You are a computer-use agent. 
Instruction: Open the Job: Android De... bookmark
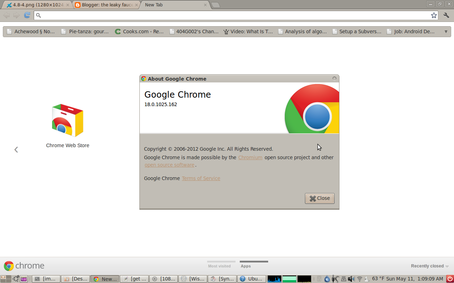pos(411,31)
